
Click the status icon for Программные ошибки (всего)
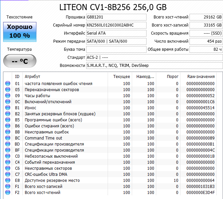8,120
